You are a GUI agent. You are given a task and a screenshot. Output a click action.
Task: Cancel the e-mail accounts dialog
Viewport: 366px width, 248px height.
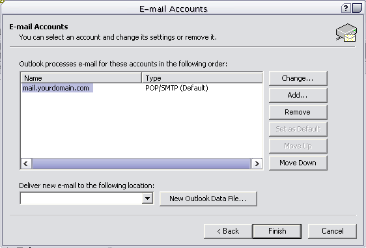pos(332,231)
